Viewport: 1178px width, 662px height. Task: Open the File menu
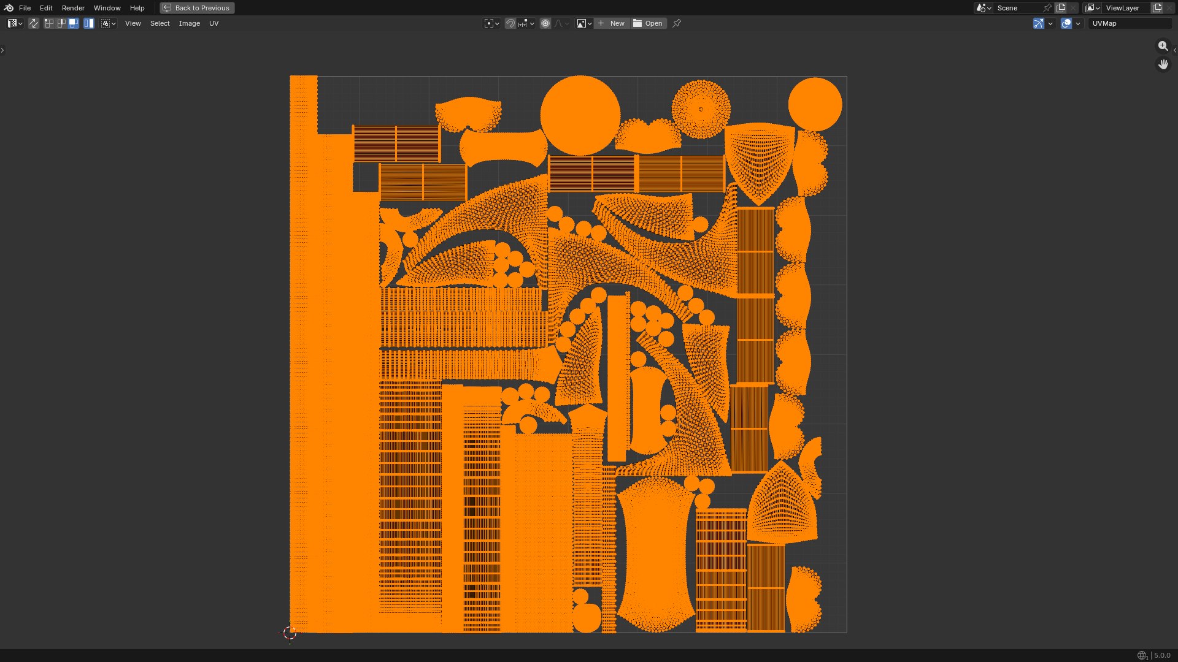click(x=25, y=8)
